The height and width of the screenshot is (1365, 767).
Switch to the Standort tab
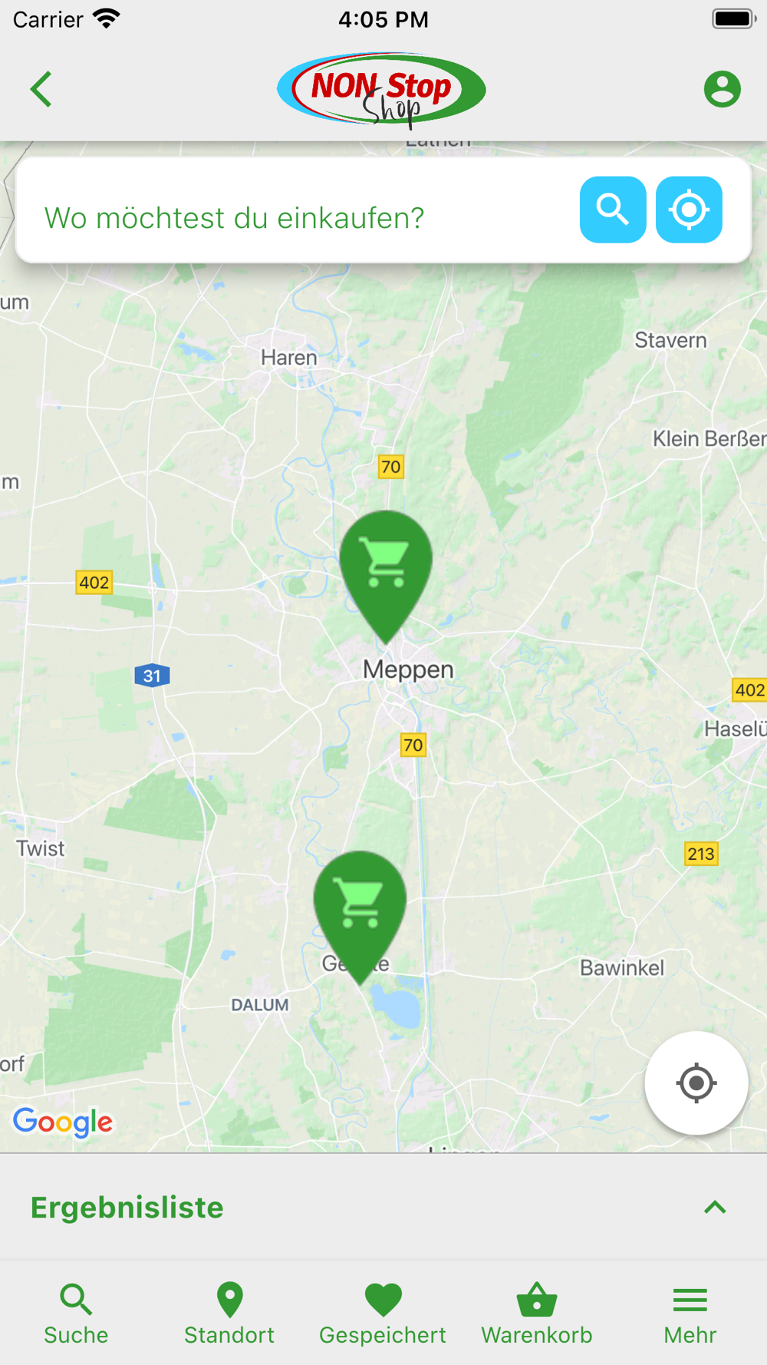[229, 1314]
